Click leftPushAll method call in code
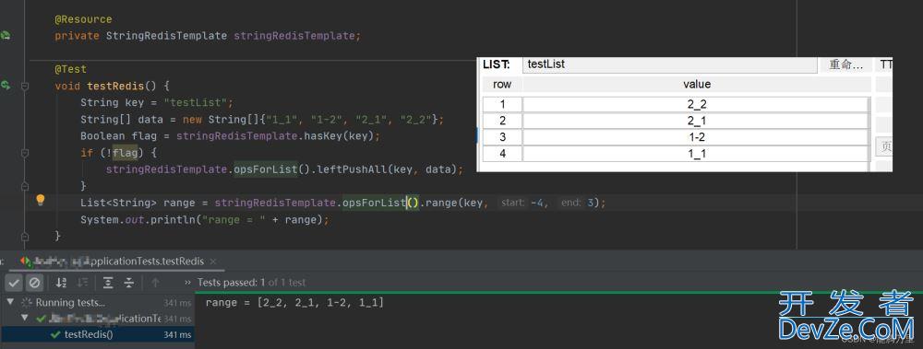This screenshot has width=923, height=349. pyautogui.click(x=353, y=169)
